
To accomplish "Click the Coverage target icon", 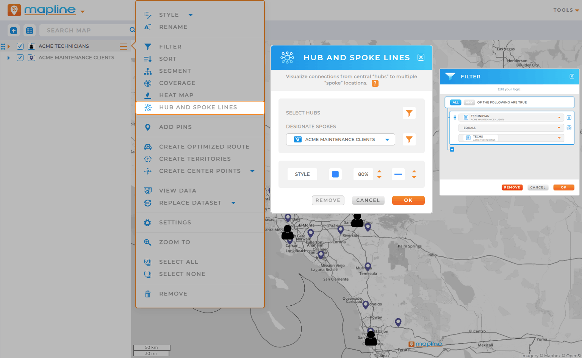I will click(148, 83).
